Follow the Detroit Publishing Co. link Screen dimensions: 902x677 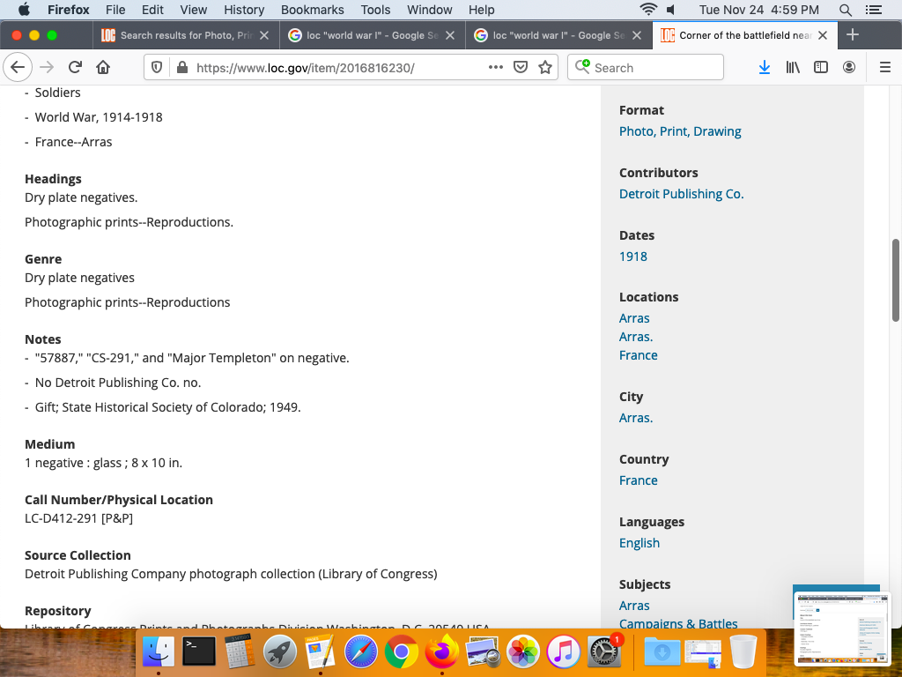coord(681,194)
